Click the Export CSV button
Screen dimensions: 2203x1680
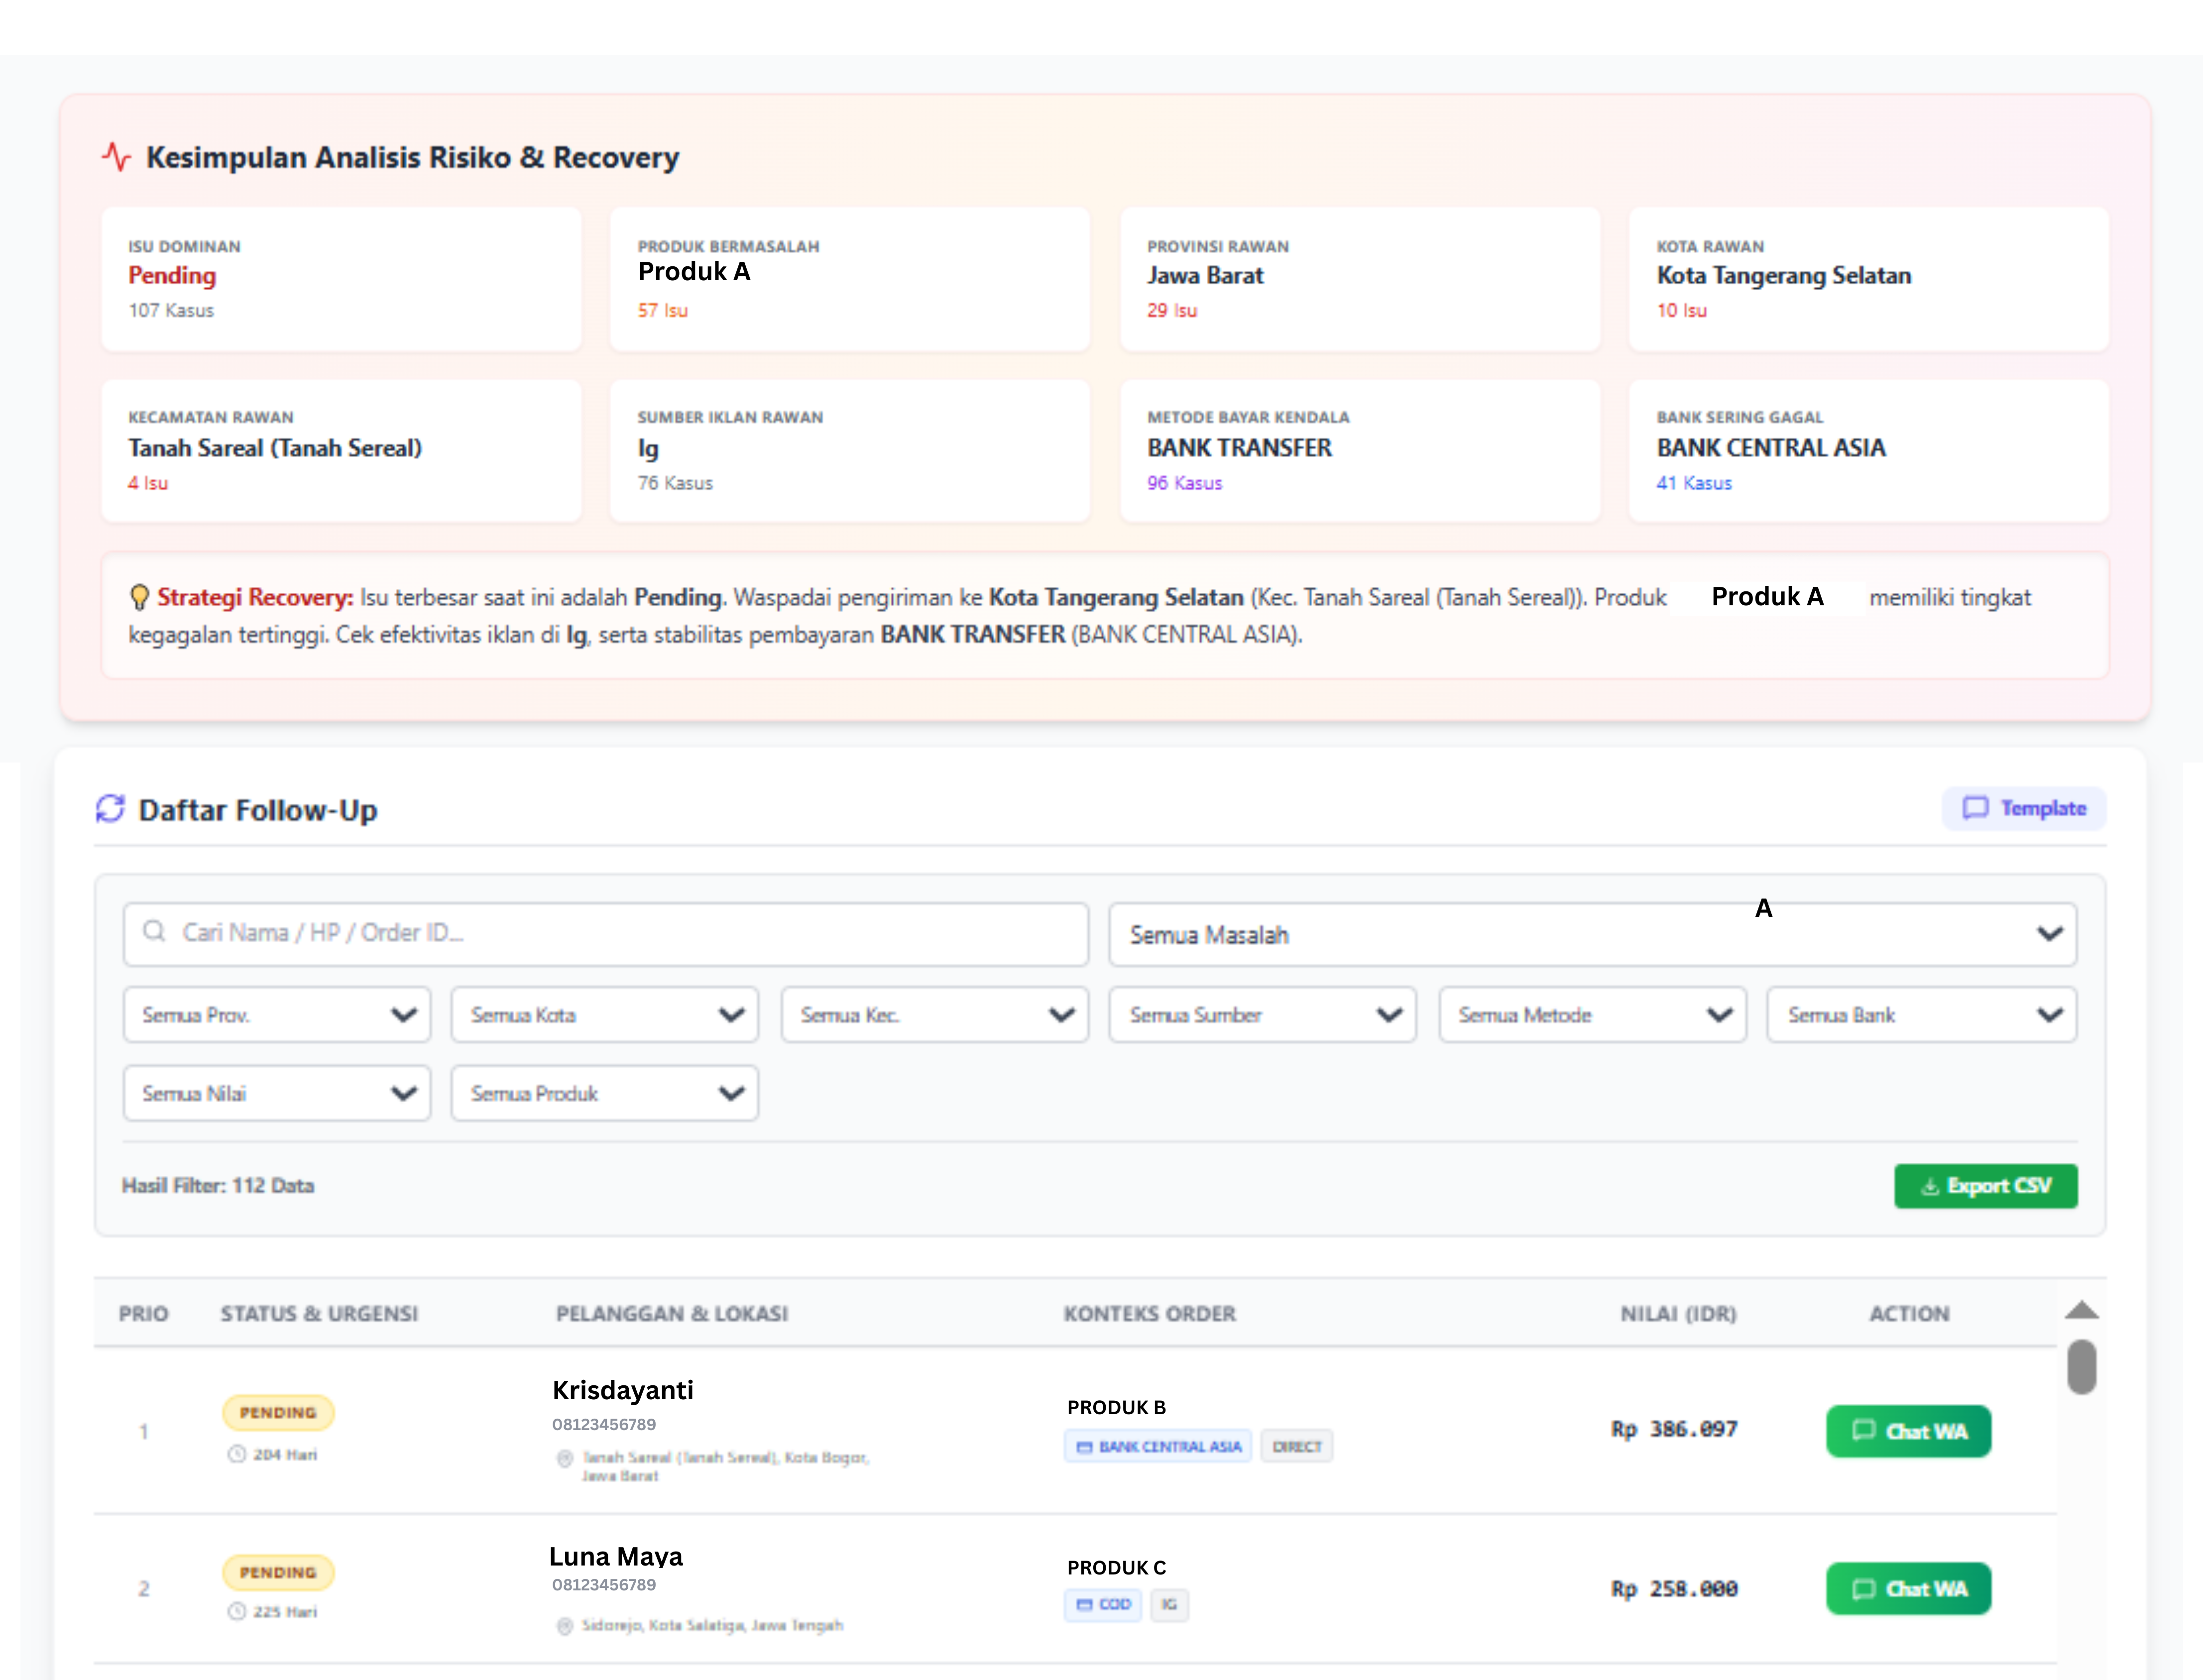tap(1986, 1186)
